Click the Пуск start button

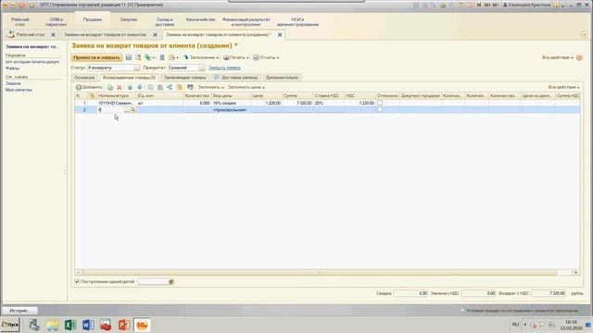10,325
